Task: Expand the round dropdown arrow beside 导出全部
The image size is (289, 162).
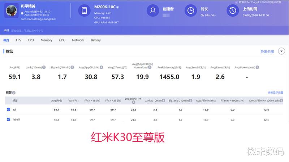Action: (x=281, y=51)
